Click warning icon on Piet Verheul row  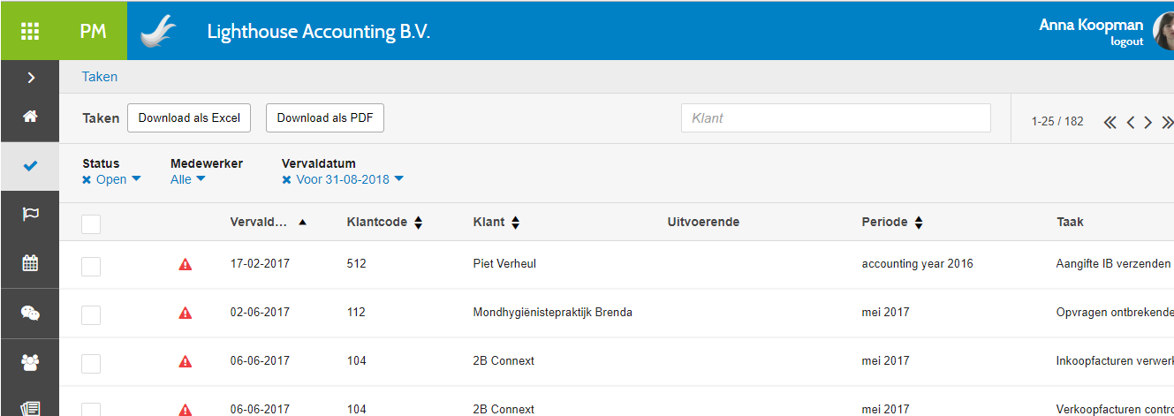coord(186,264)
